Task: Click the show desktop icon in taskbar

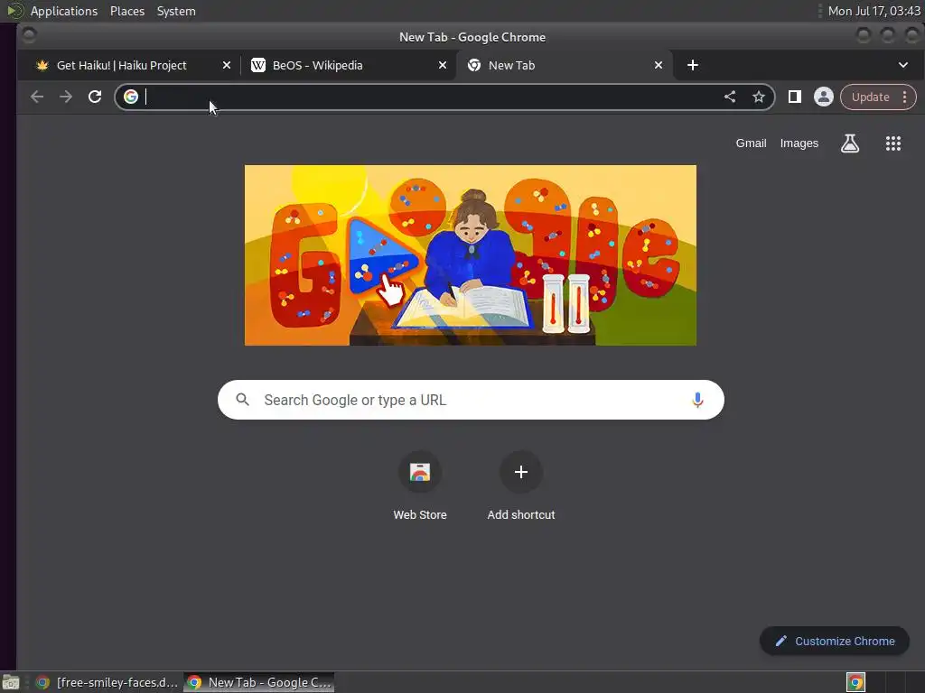Action: [x=11, y=682]
